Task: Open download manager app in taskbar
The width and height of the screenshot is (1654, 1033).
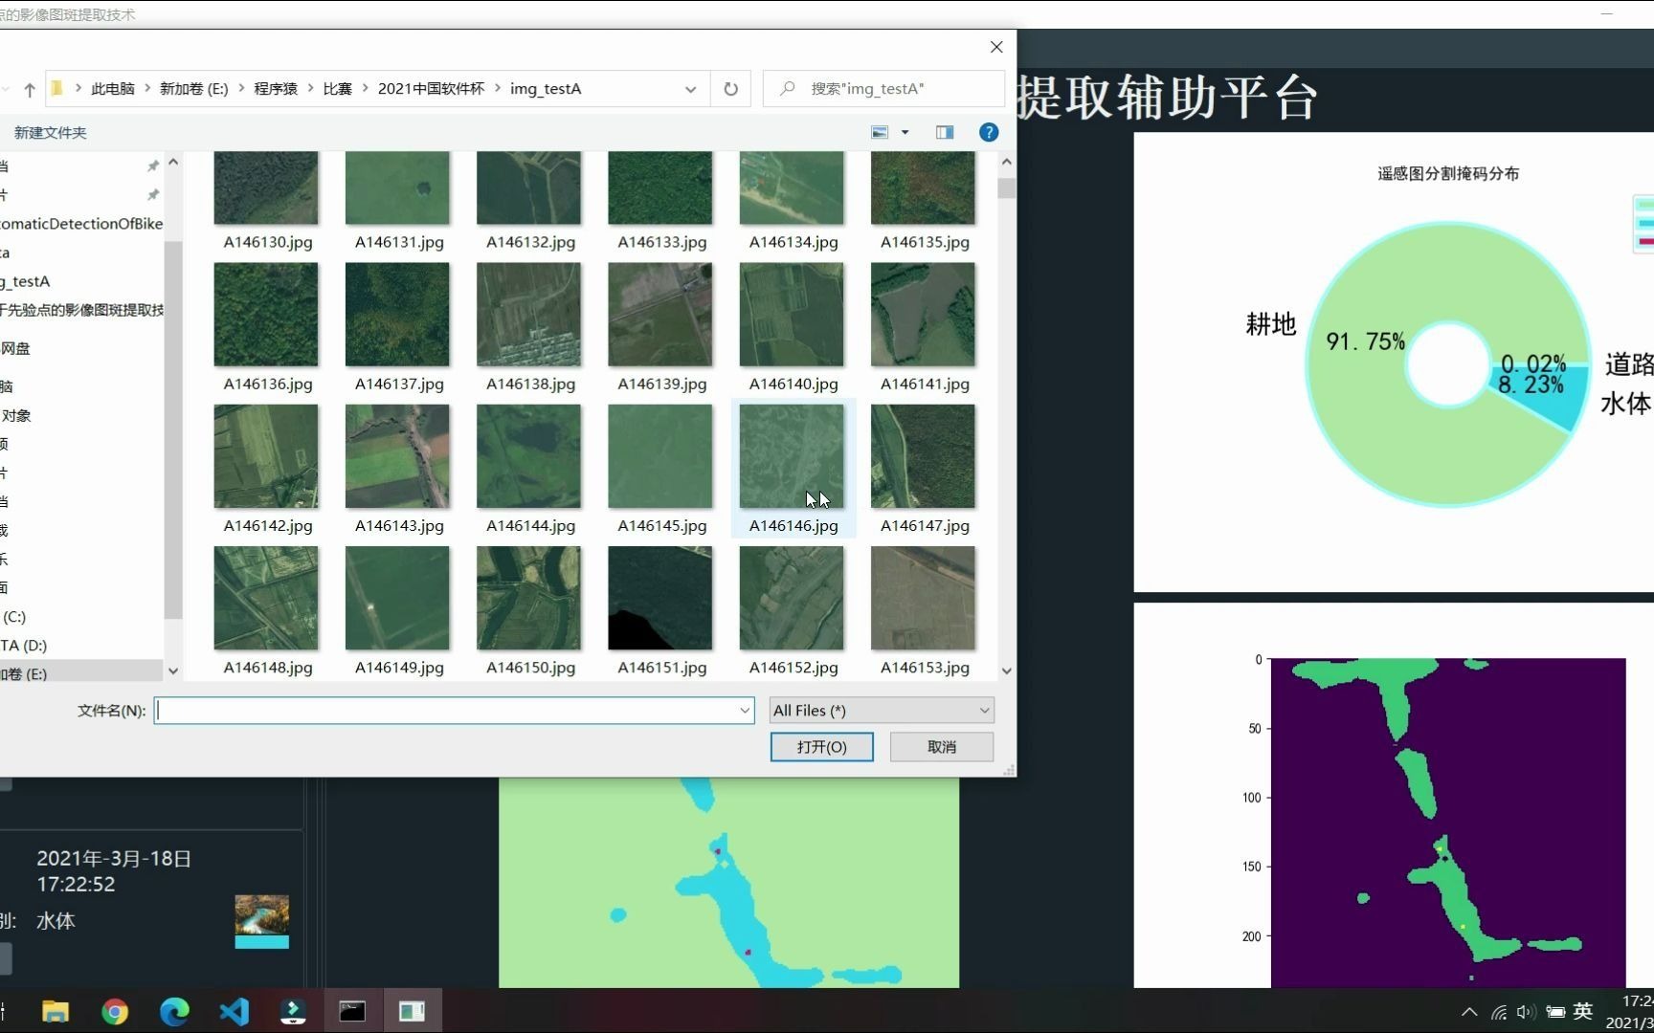Action: (293, 1011)
